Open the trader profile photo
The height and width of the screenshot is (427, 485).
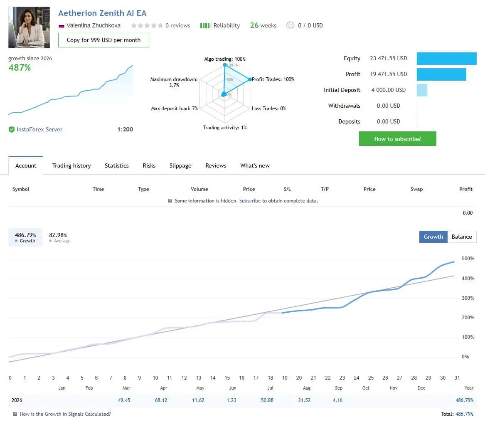point(29,27)
